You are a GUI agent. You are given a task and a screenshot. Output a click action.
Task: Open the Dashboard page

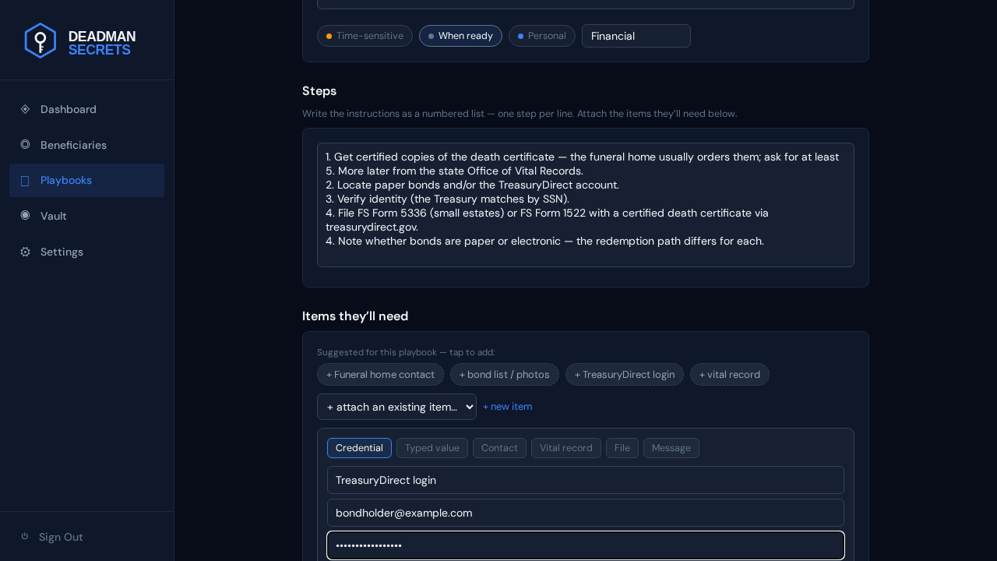click(x=86, y=109)
